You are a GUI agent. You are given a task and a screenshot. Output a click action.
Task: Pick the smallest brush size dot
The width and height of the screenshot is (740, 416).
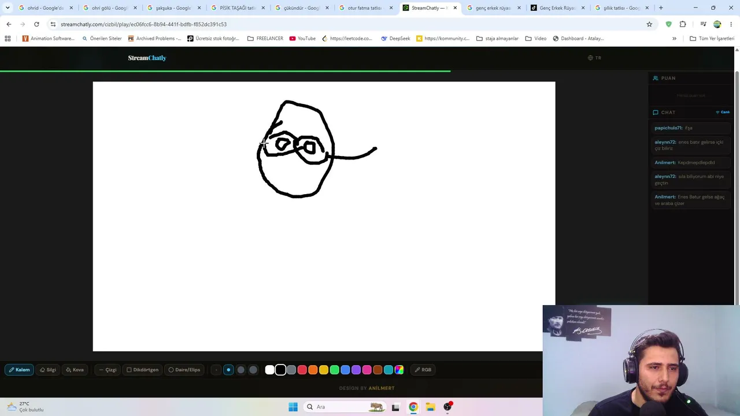216,370
